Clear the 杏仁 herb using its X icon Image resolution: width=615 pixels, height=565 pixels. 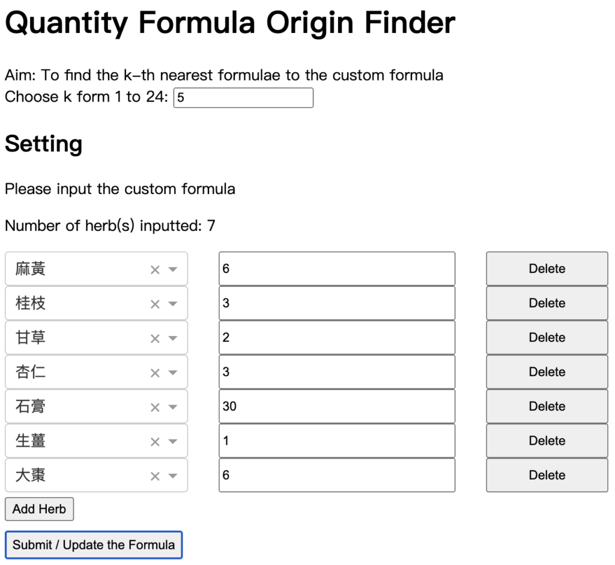click(155, 373)
